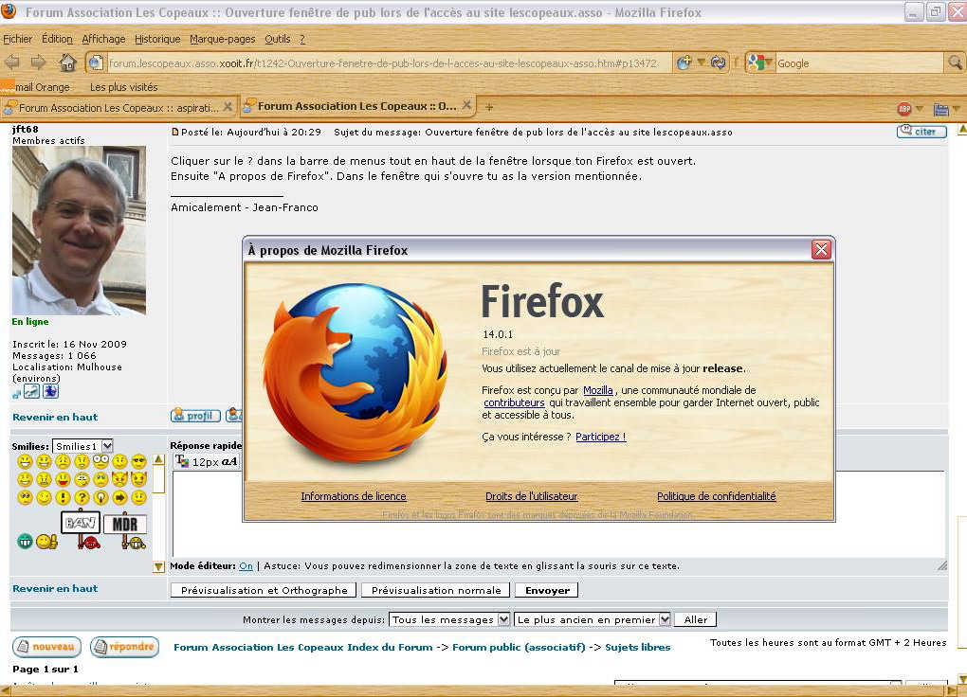The image size is (967, 697).
Task: Open the dropdown arrow beside the globe icon
Action: 702,63
